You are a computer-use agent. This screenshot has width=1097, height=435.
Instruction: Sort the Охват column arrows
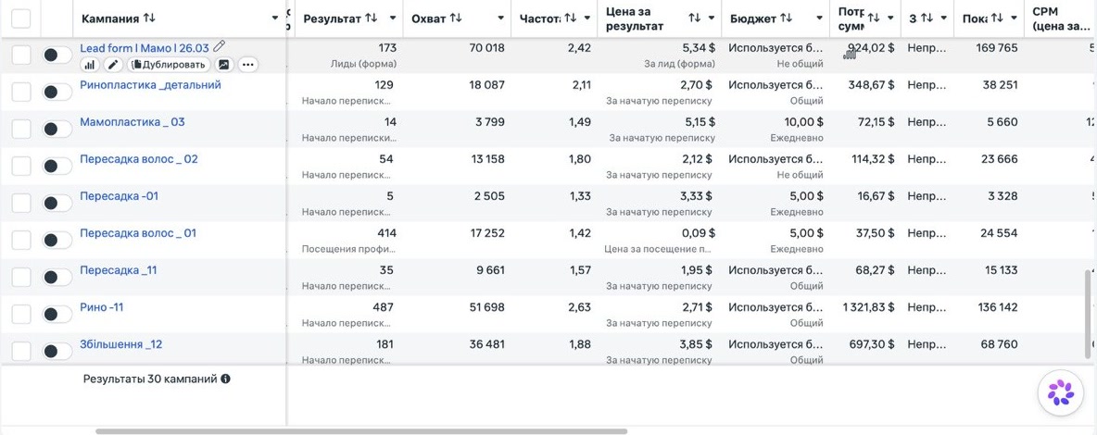click(456, 18)
